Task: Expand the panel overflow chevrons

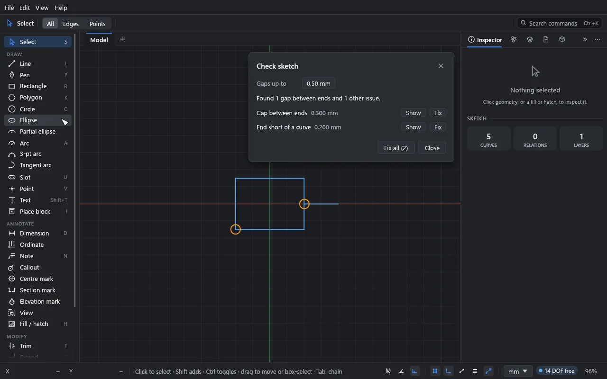Action: 585,40
